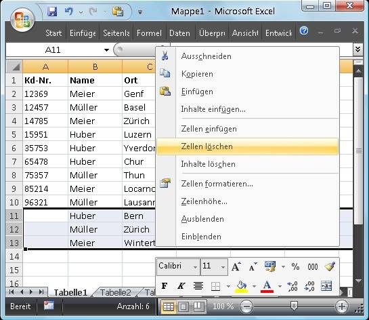369x320 pixels.
Task: Click the Select All corner triangle
Action: pyautogui.click(x=14, y=66)
